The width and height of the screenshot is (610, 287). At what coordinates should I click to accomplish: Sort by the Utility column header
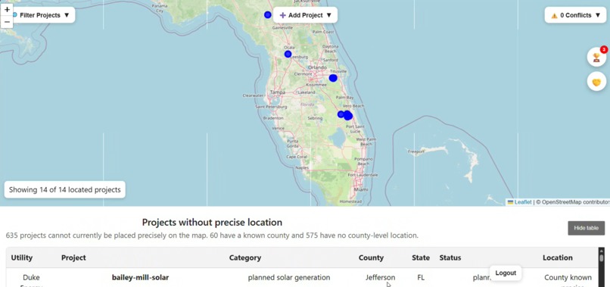(x=22, y=257)
